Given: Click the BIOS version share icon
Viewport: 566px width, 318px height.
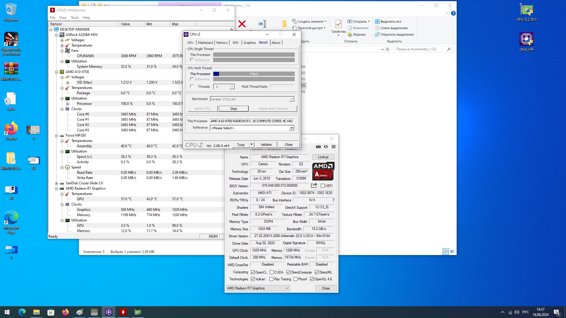Looking at the screenshot, I should click(314, 185).
